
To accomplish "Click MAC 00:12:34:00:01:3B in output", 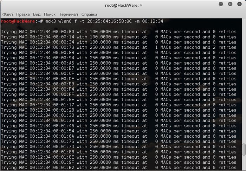I will click(52, 120).
